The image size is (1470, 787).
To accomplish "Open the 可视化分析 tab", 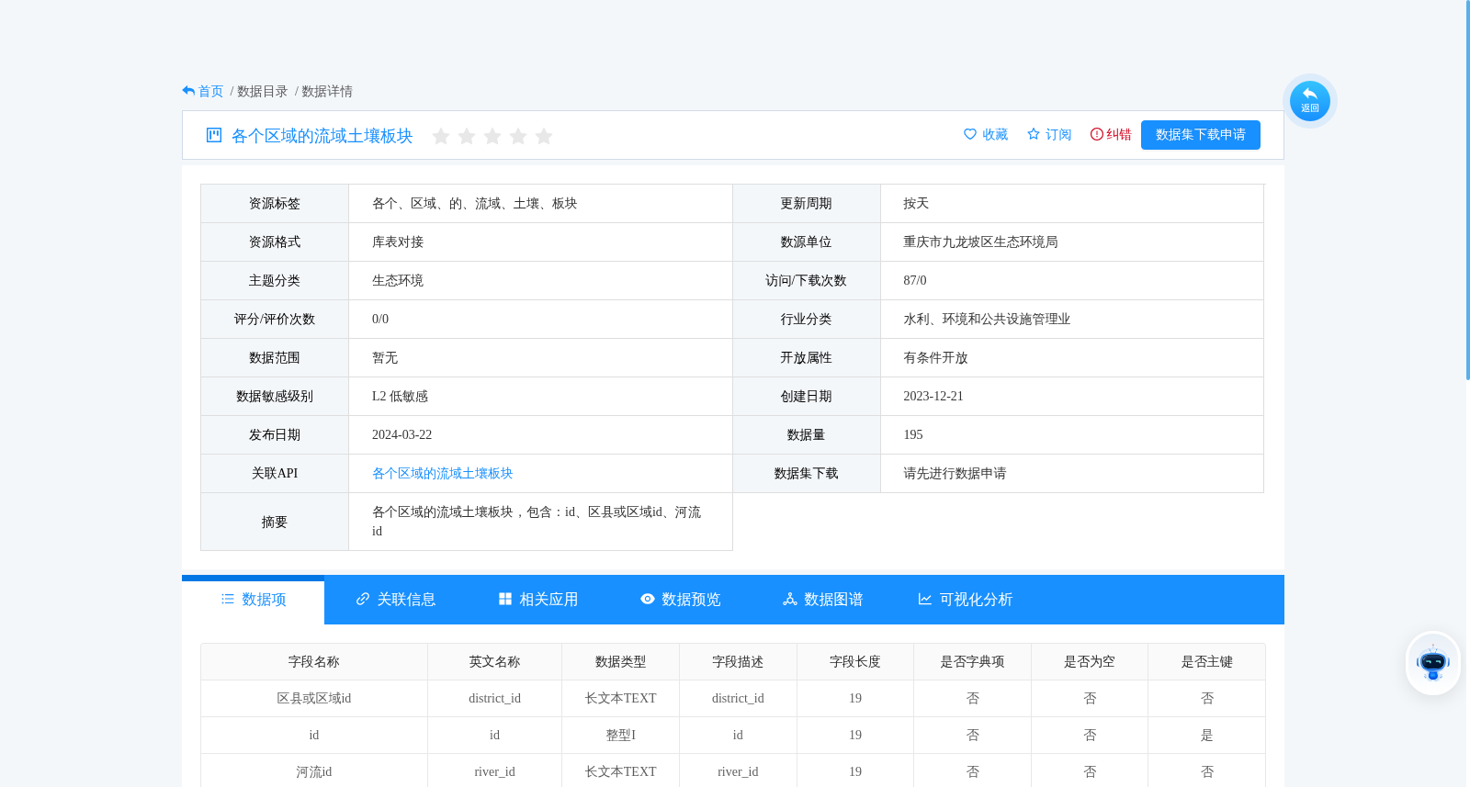I will coord(966,600).
